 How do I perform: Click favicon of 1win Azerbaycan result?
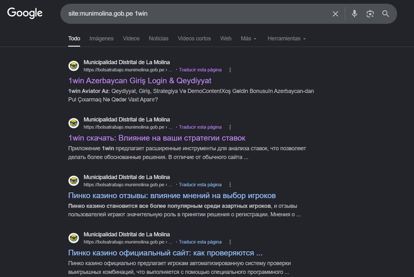(x=73, y=66)
